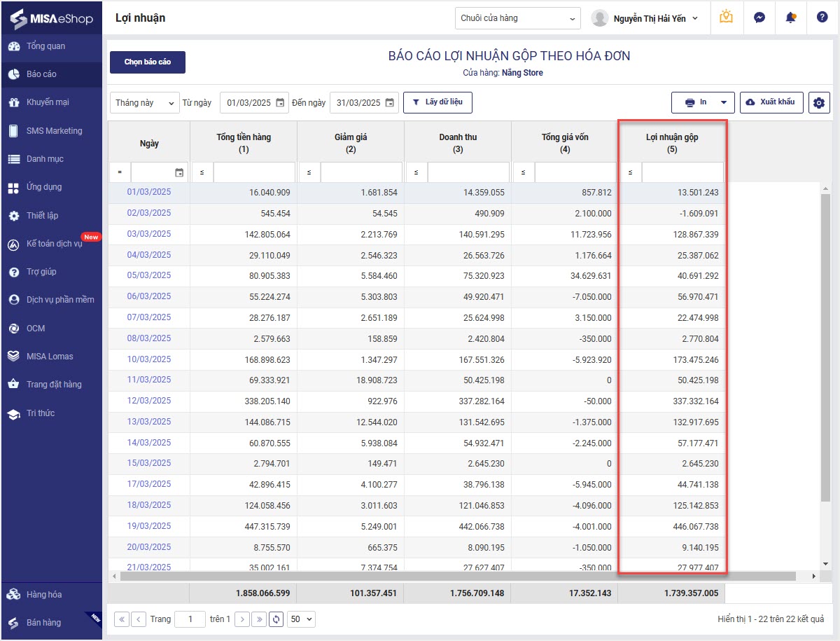
Task: Expand the In print options arrow
Action: click(x=724, y=103)
